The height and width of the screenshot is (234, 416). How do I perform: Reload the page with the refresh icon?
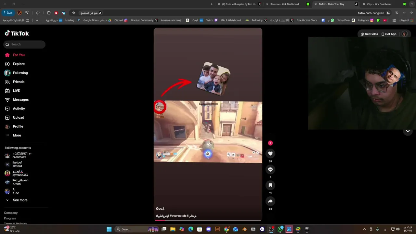[397, 13]
